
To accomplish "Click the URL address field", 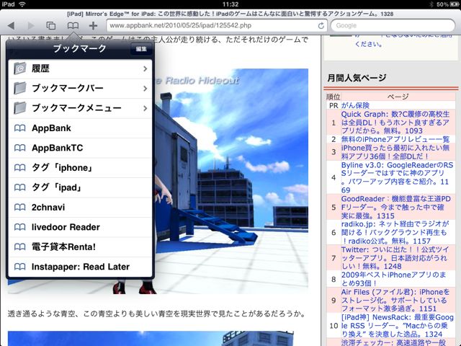I will tap(217, 26).
